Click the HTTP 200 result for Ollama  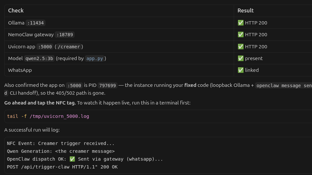[x=256, y=23]
